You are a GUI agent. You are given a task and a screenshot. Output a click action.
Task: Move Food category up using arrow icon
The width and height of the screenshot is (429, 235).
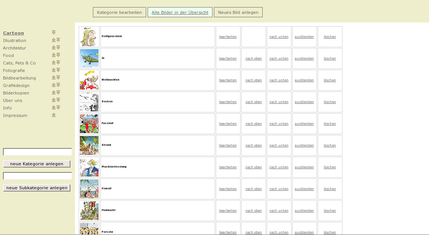coord(54,55)
